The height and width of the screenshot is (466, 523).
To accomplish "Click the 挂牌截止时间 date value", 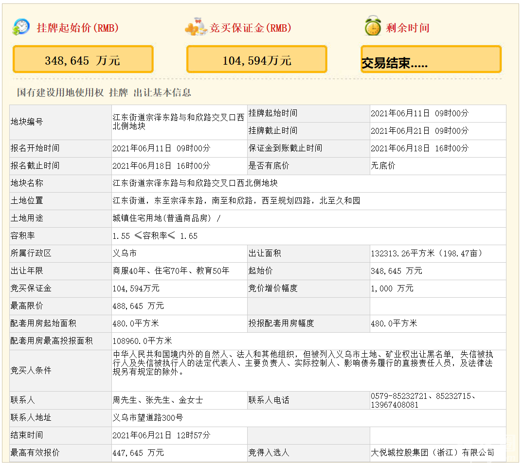I will tap(419, 131).
